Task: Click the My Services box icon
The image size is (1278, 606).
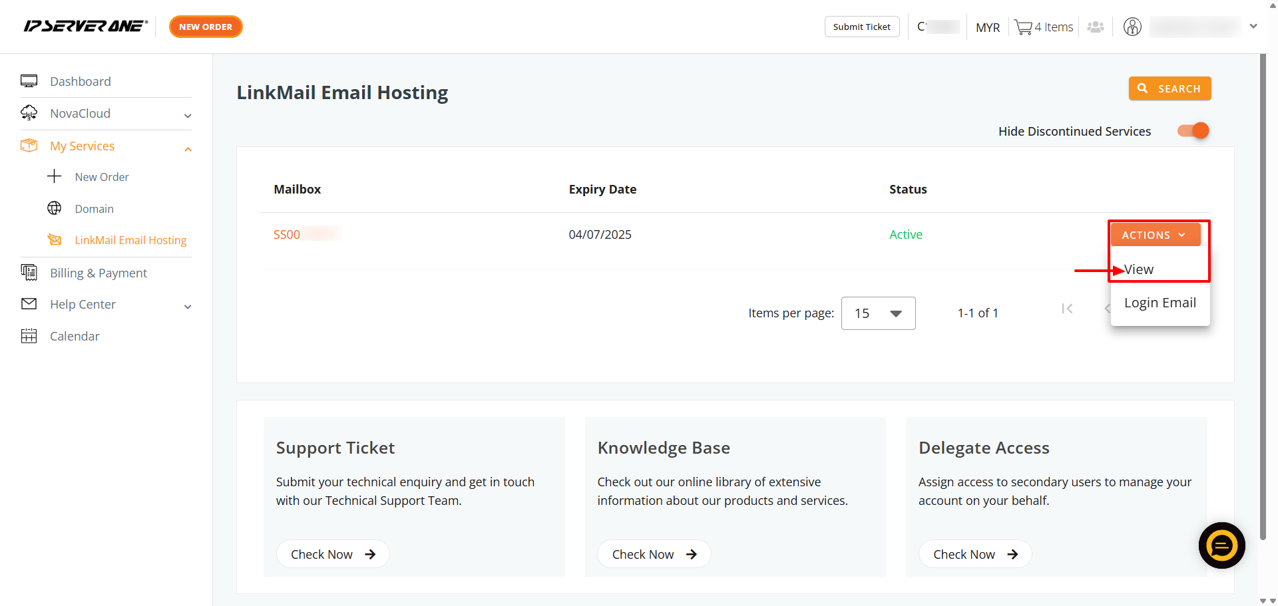Action: click(x=29, y=146)
